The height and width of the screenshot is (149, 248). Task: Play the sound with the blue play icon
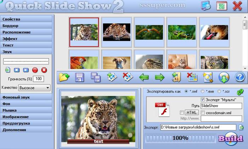point(26,70)
